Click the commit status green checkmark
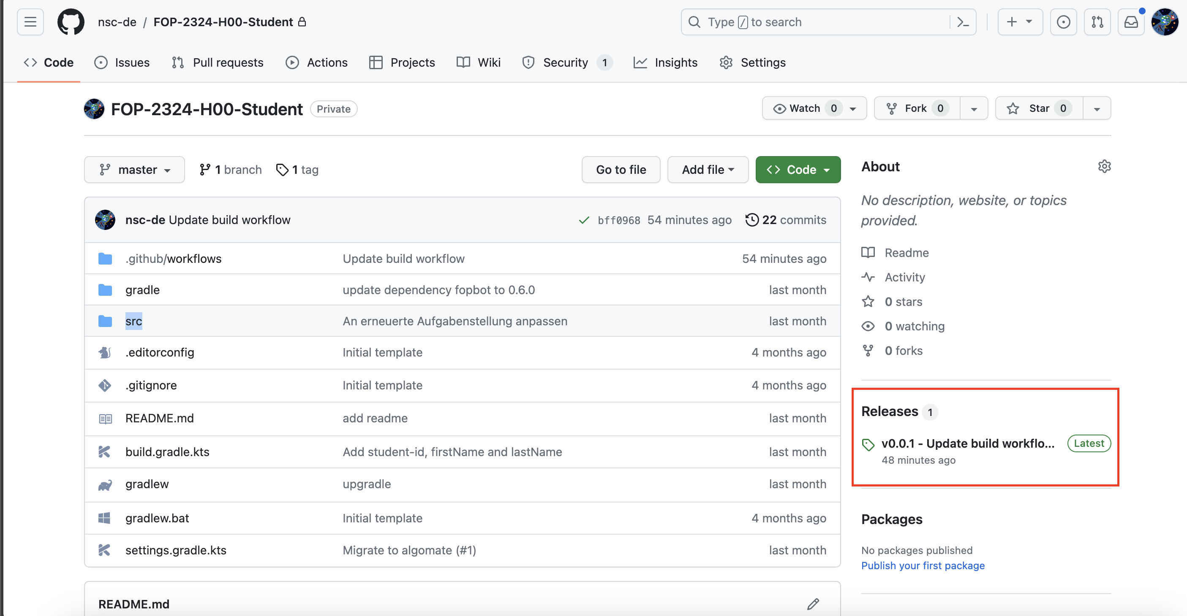The height and width of the screenshot is (616, 1187). [x=584, y=220]
